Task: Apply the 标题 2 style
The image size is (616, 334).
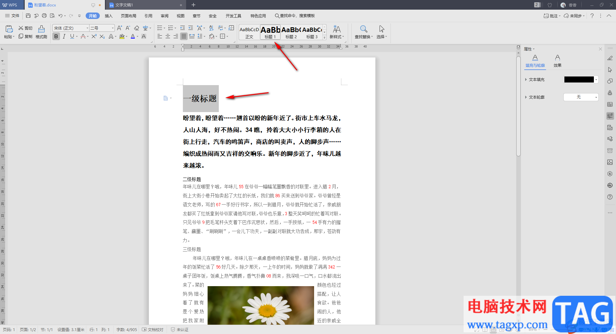Action: (291, 32)
